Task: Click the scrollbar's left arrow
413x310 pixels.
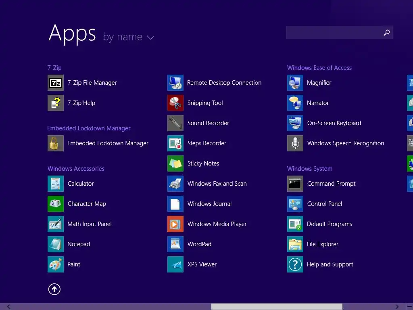Action: point(9,307)
